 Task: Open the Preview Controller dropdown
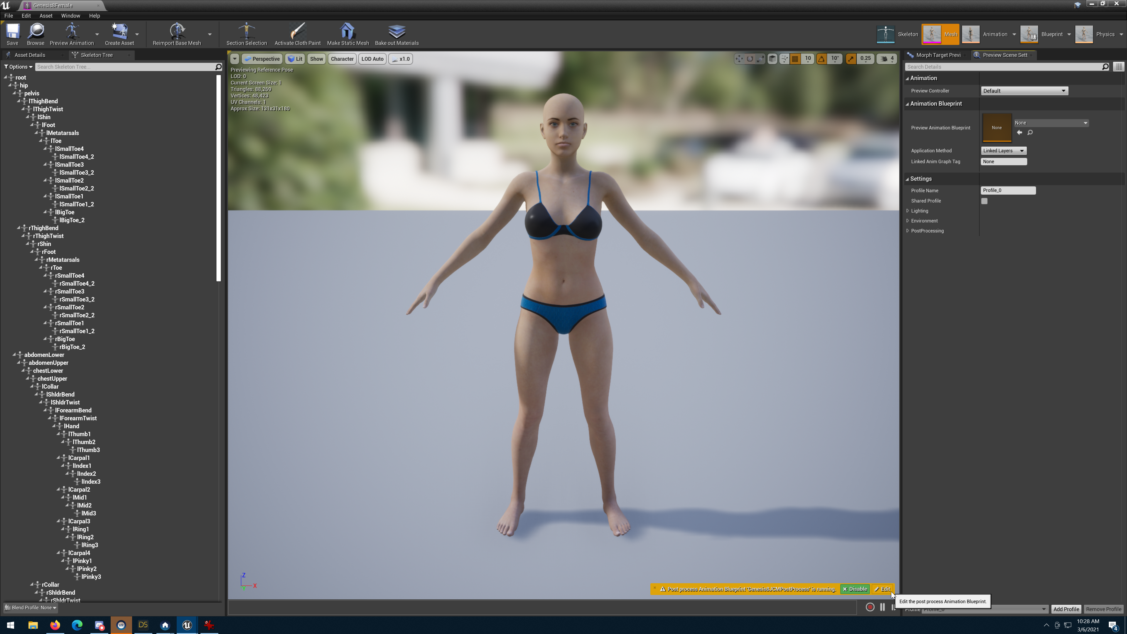[1024, 91]
